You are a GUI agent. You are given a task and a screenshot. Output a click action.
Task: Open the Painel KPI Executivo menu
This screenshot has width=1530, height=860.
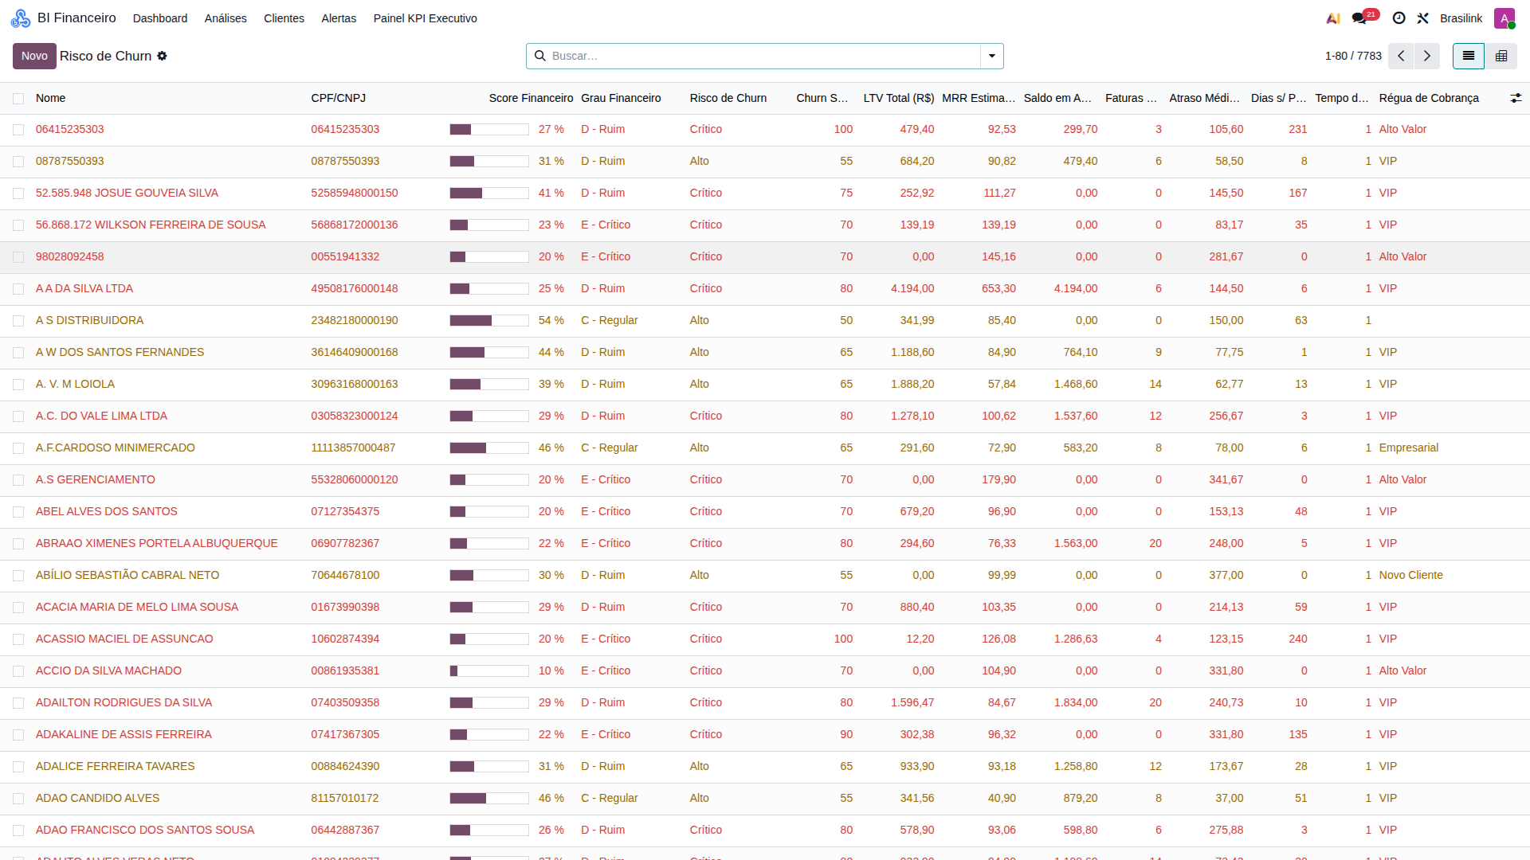(426, 18)
